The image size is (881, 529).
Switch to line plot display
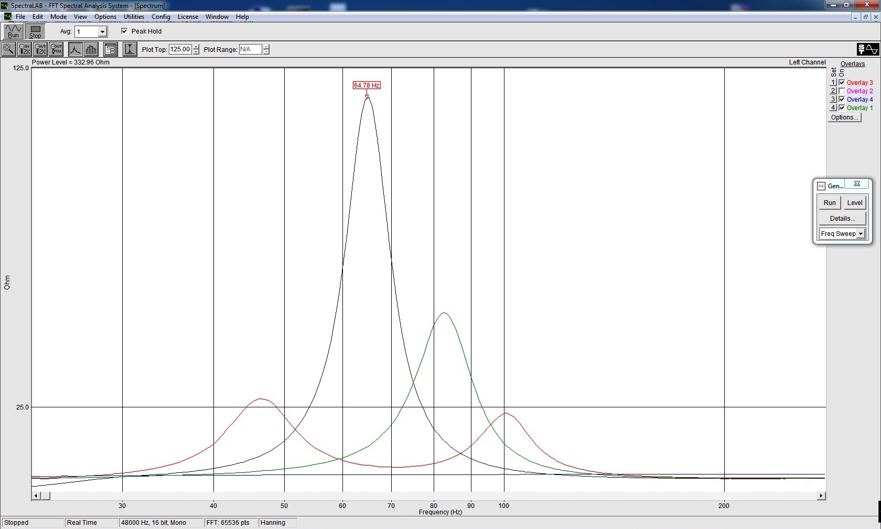click(76, 49)
